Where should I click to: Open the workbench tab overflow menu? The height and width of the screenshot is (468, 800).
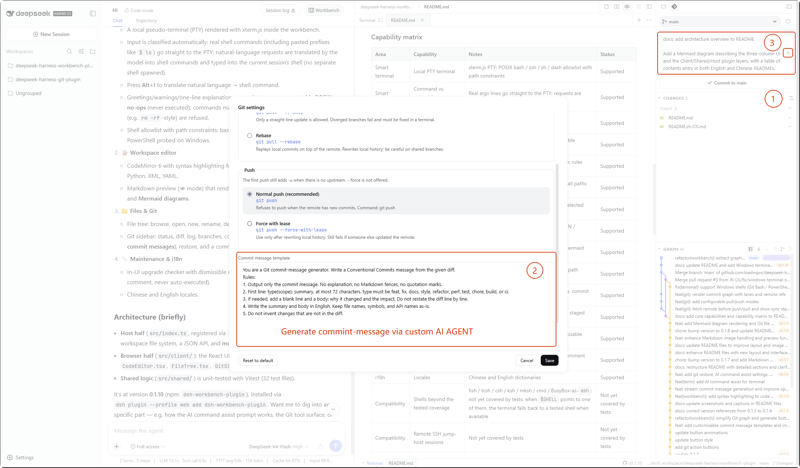pos(649,20)
